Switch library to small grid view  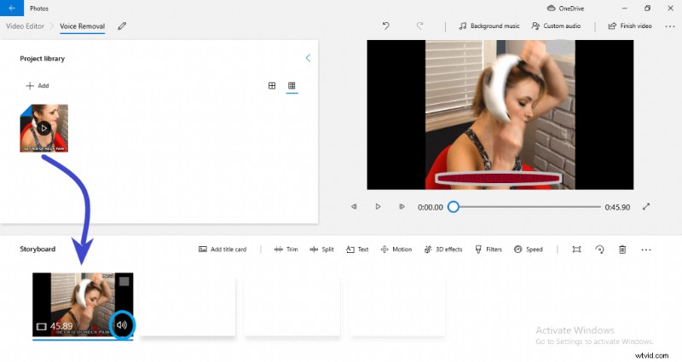click(x=292, y=86)
